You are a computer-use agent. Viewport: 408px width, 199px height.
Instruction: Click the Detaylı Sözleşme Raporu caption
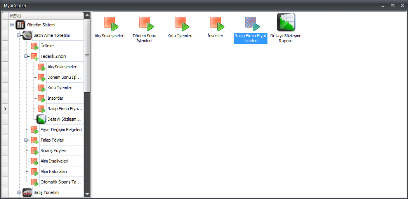coord(286,38)
